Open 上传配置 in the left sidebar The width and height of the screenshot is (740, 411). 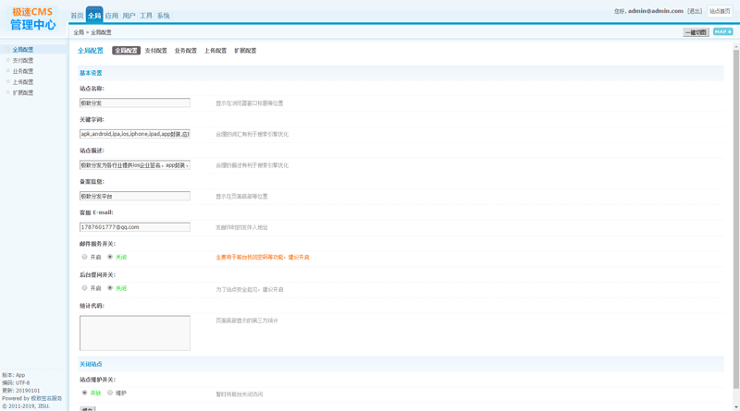[x=23, y=82]
